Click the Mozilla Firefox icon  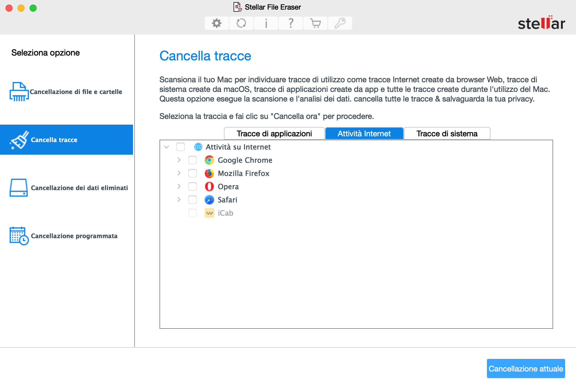[x=209, y=173]
